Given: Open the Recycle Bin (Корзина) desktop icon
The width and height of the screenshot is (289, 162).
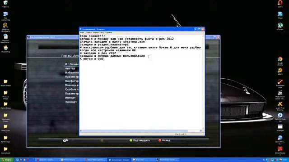Looking at the screenshot, I should pyautogui.click(x=5, y=4).
